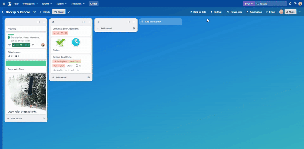Click the green cover of Cover with Color card
Image resolution: width=304 pixels, height=149 pixels.
26,63
